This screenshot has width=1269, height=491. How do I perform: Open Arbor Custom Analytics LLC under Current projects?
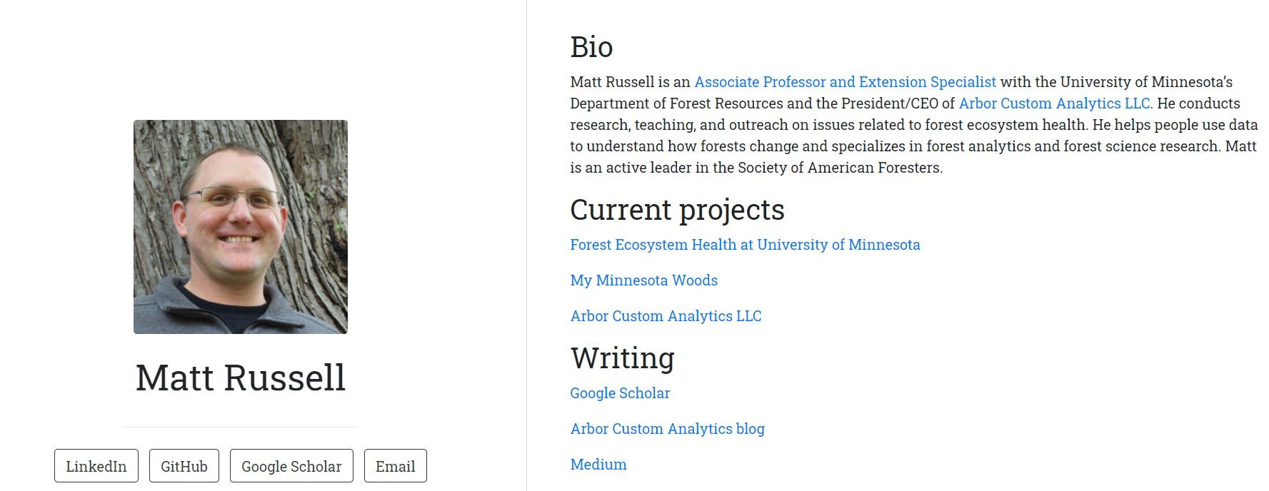point(666,316)
